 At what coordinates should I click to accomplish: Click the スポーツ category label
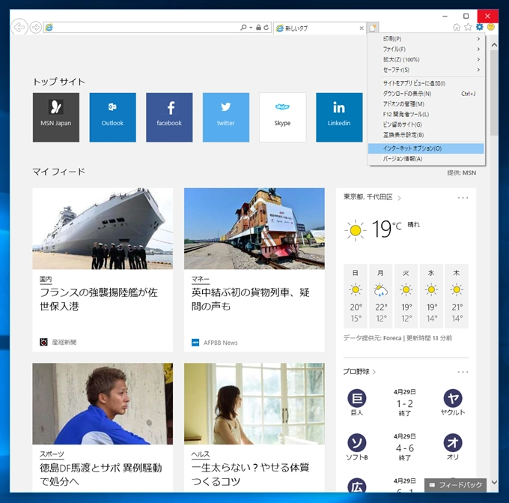(52, 454)
